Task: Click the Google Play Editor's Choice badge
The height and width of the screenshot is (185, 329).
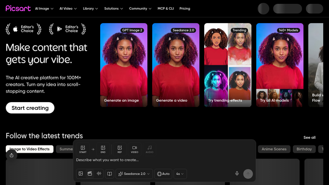Action: coord(67,29)
